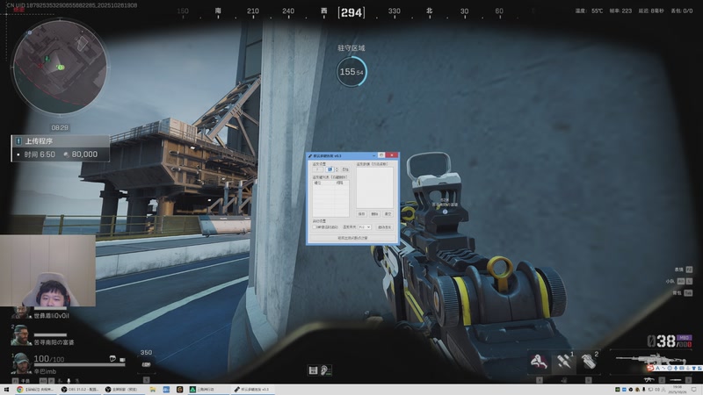Select the ammo rounds slot numbered 1
The width and height of the screenshot is (703, 395).
click(x=564, y=361)
